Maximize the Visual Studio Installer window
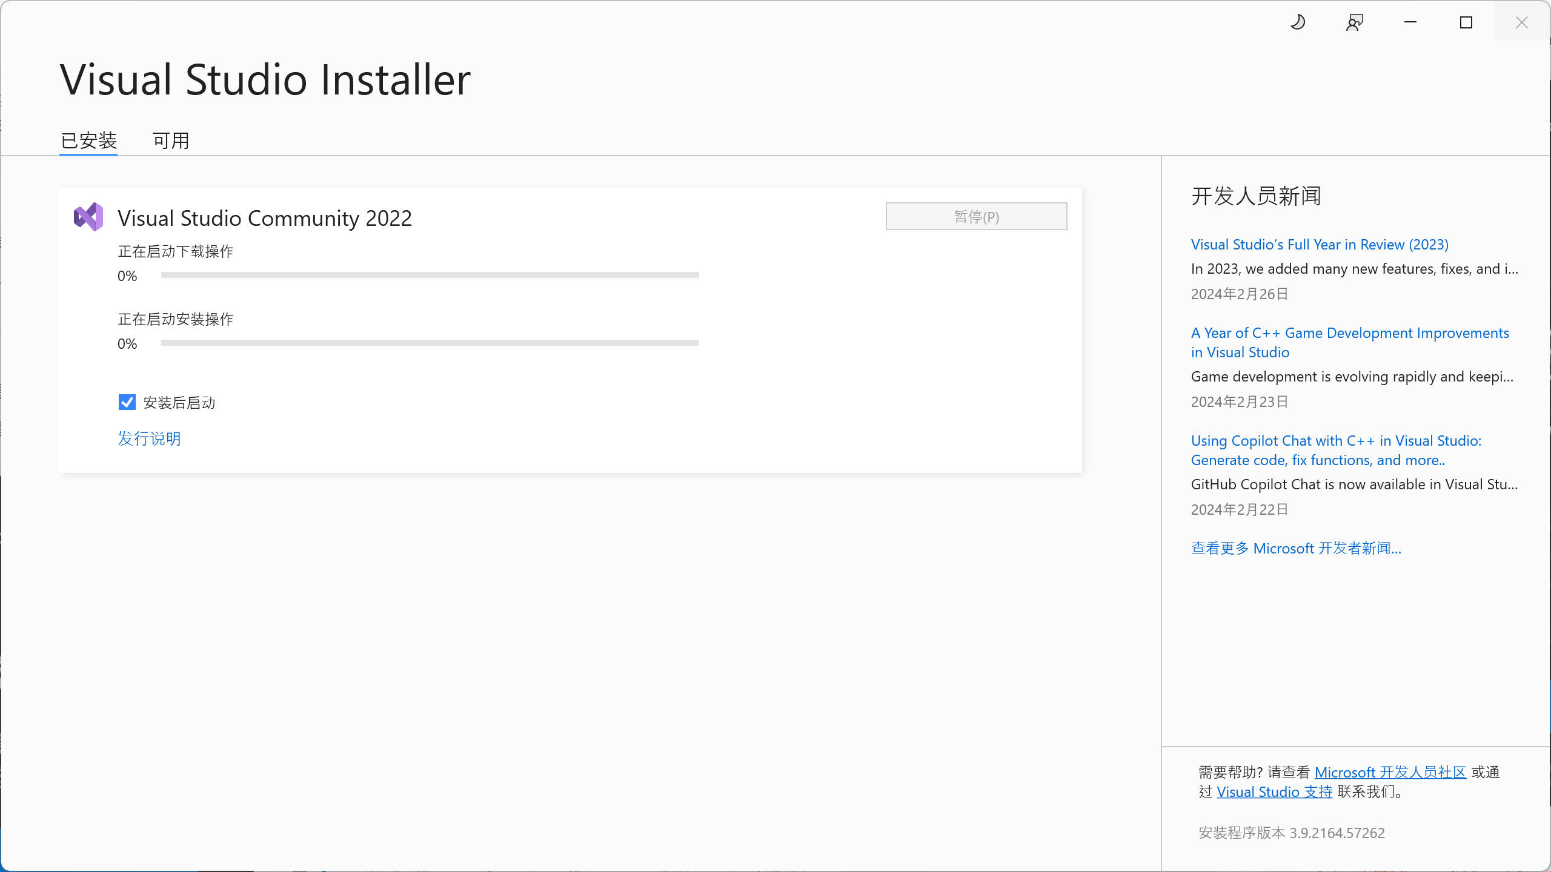This screenshot has height=872, width=1551. [1466, 22]
